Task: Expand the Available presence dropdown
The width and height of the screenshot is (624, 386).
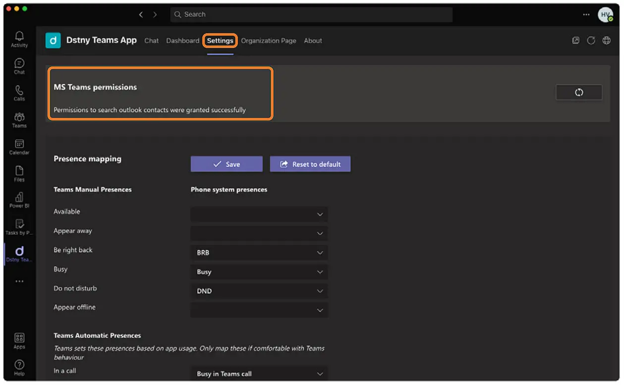Action: coord(259,214)
